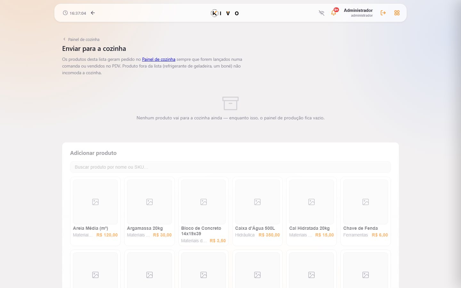Focus the product search field
461x288 pixels.
point(230,167)
